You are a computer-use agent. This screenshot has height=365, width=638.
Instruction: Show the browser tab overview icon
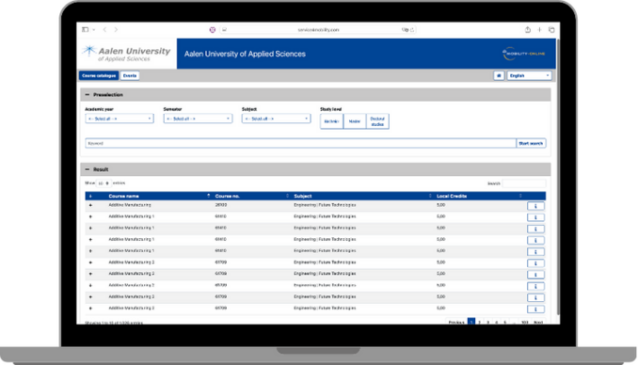[551, 30]
